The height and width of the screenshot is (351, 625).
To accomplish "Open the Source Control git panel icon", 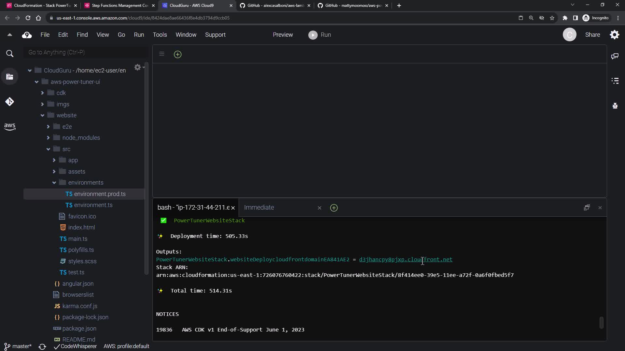I will tap(9, 102).
